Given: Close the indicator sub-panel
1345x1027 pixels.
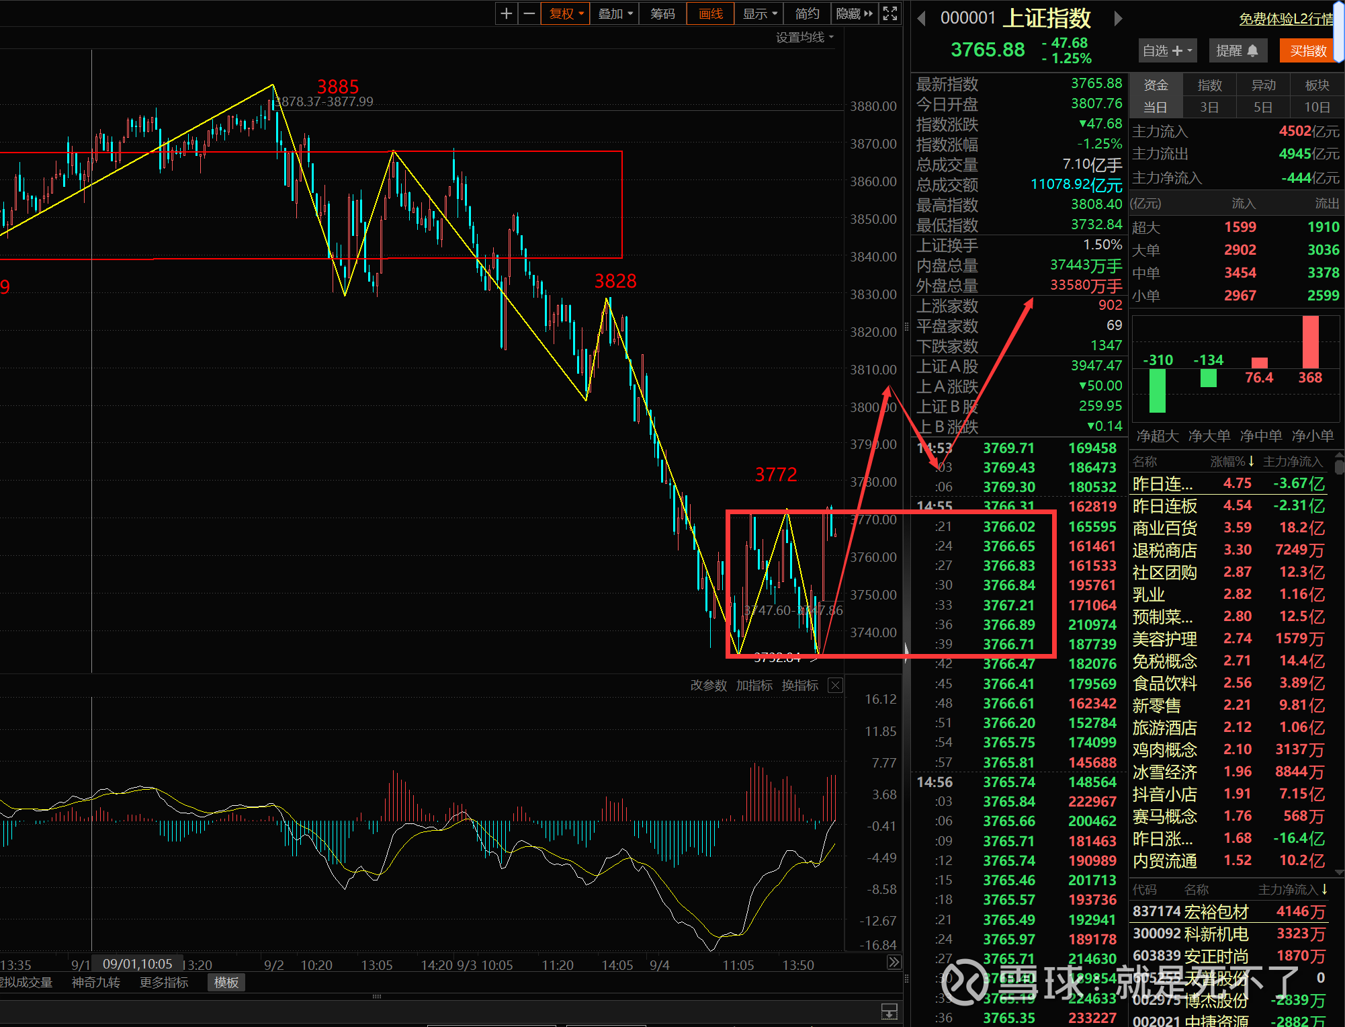Looking at the screenshot, I should pyautogui.click(x=835, y=685).
